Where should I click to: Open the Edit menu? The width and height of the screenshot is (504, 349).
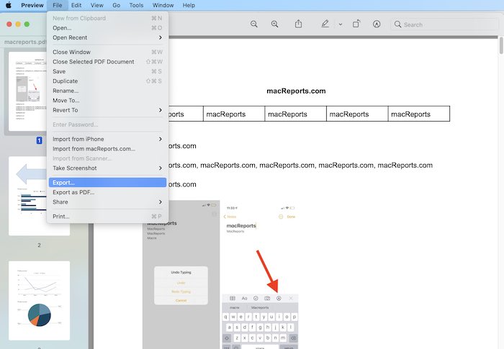pos(76,5)
